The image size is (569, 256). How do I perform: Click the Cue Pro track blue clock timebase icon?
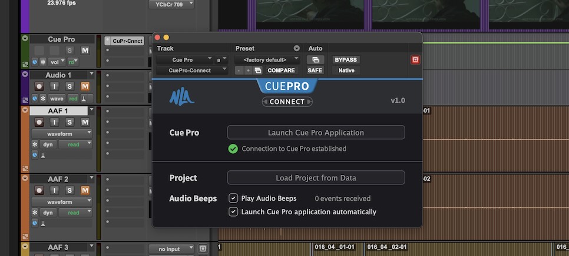[35, 62]
